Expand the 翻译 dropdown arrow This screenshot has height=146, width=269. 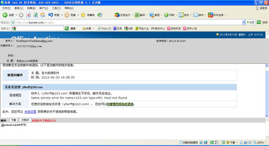pos(147,15)
